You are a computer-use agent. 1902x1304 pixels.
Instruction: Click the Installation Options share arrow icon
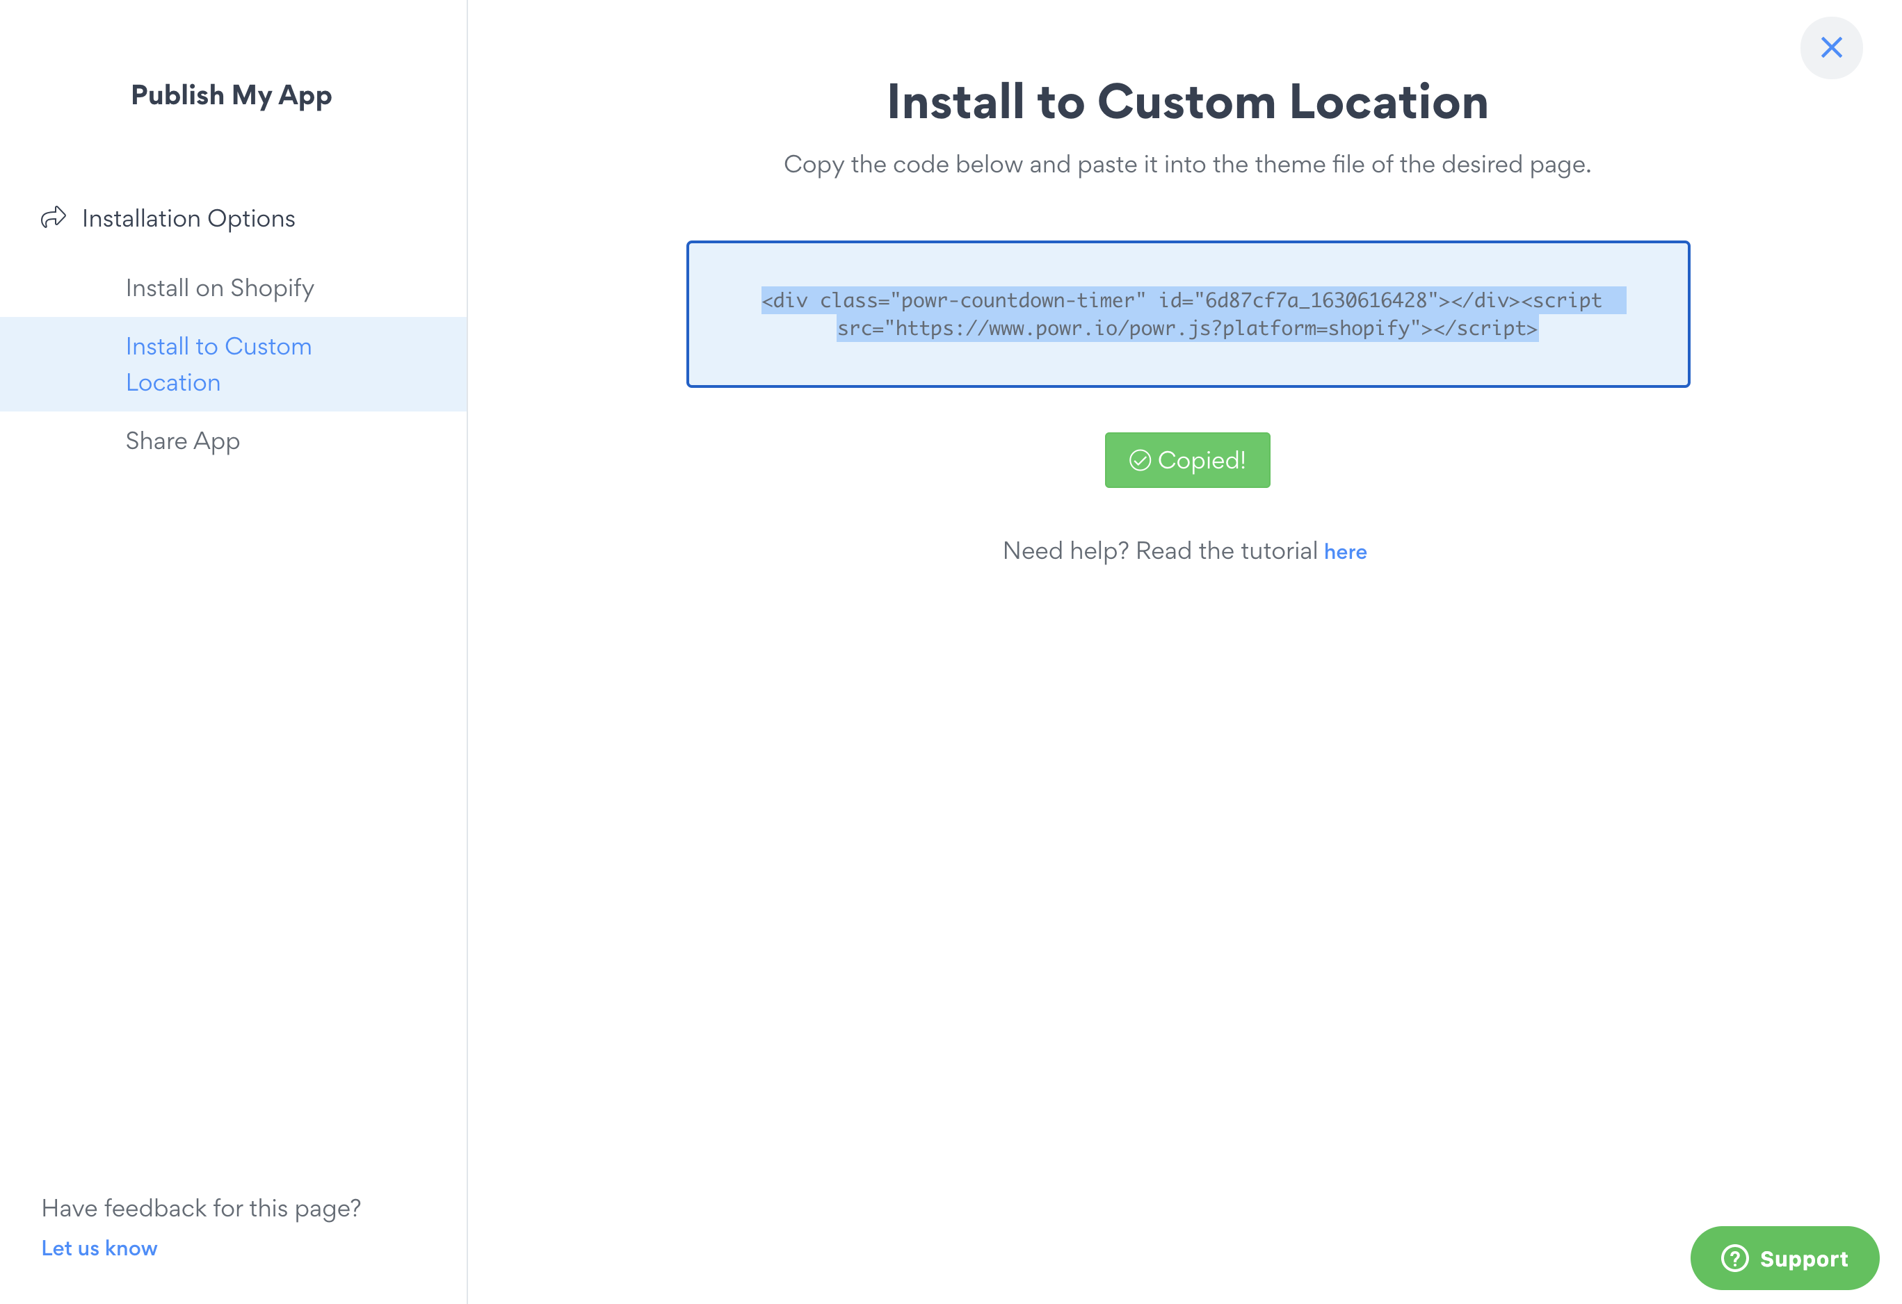[x=53, y=218]
